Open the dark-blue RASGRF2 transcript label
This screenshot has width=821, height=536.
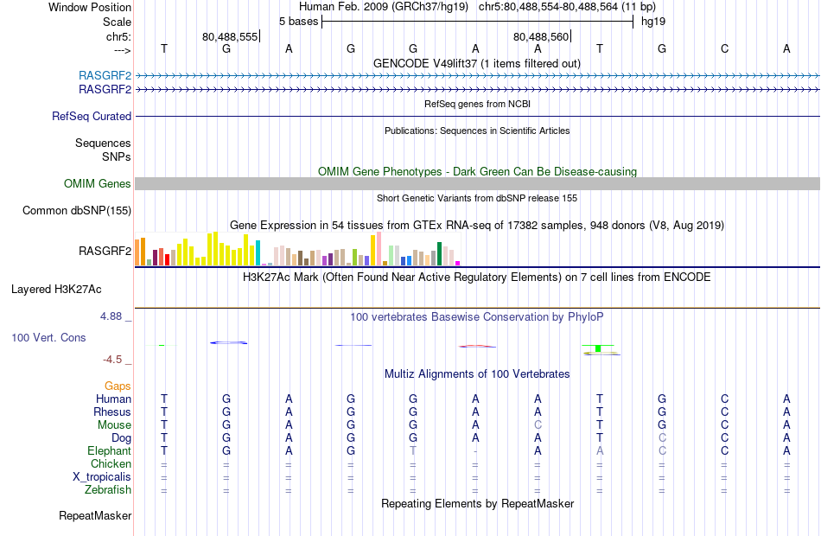(x=105, y=90)
